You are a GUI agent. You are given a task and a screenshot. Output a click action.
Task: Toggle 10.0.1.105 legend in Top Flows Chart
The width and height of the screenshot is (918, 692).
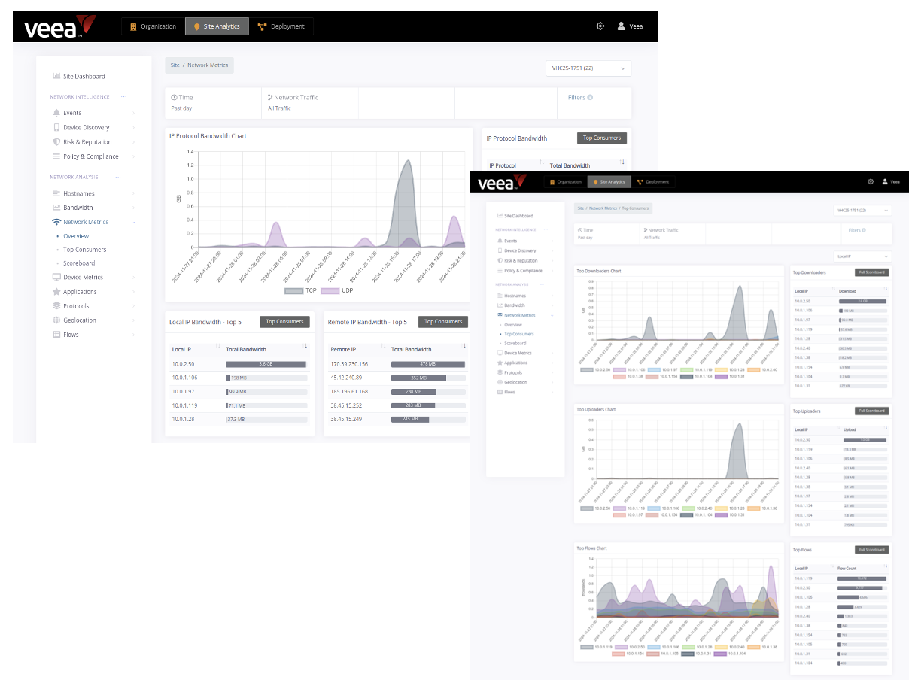point(661,653)
